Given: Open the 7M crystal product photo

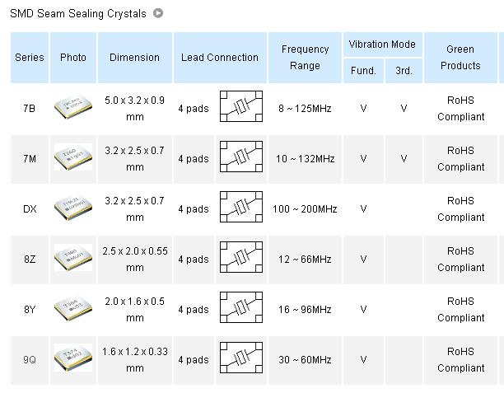Looking at the screenshot, I should pyautogui.click(x=73, y=158).
